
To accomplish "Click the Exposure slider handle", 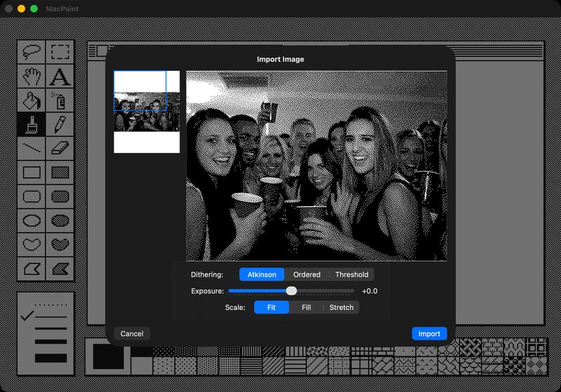I will (x=292, y=291).
